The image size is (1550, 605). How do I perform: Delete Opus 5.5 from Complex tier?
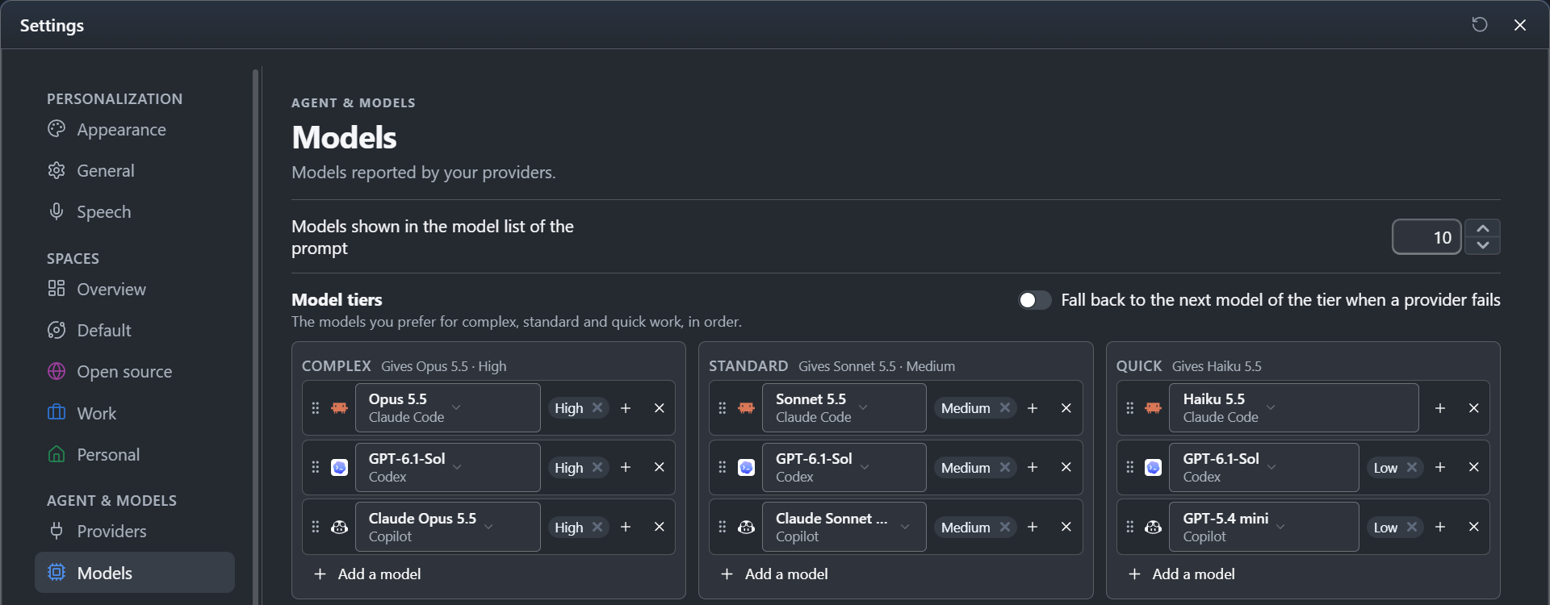point(660,408)
